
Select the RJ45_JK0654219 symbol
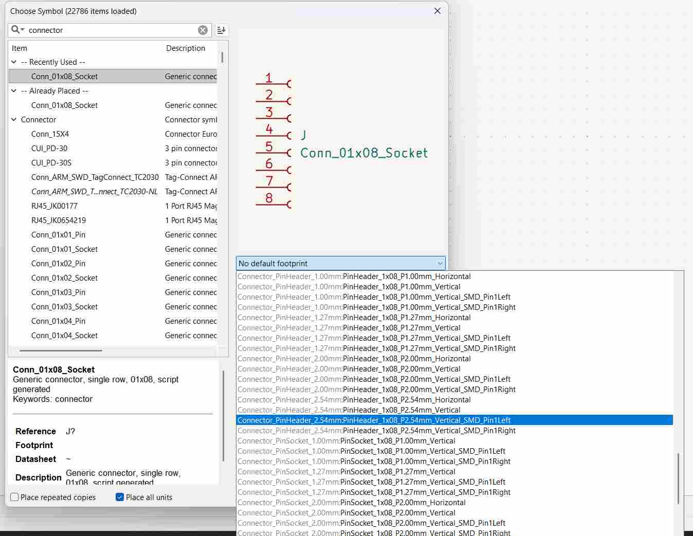[x=113, y=220]
